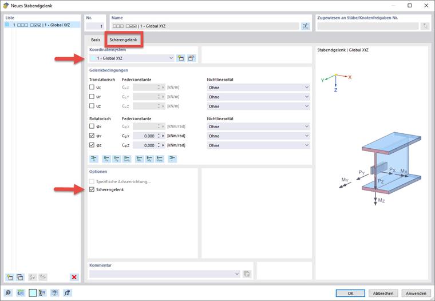Click the light blue color swatch at bottom
The height and width of the screenshot is (301, 435).
pos(33,293)
